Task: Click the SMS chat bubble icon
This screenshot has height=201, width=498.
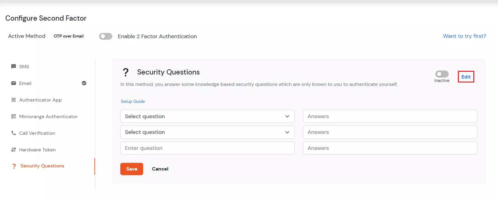Action: 14,66
